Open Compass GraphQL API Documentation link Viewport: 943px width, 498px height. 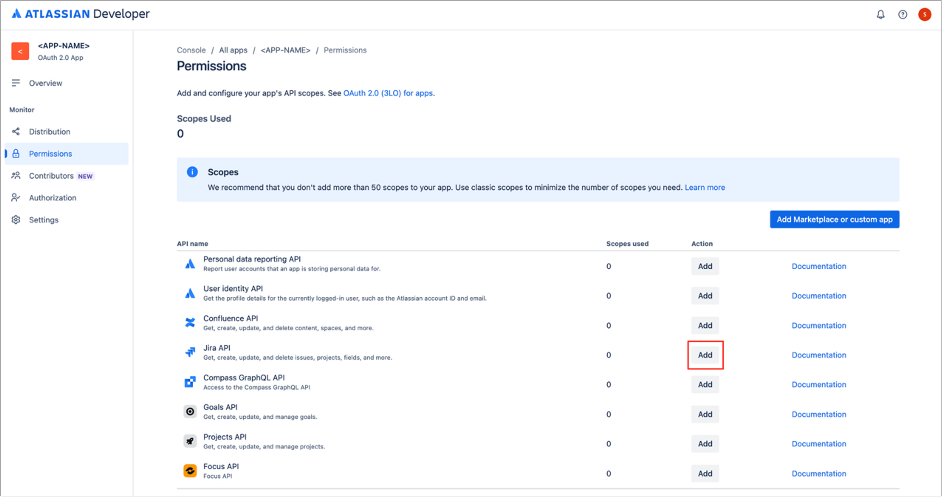(x=819, y=385)
